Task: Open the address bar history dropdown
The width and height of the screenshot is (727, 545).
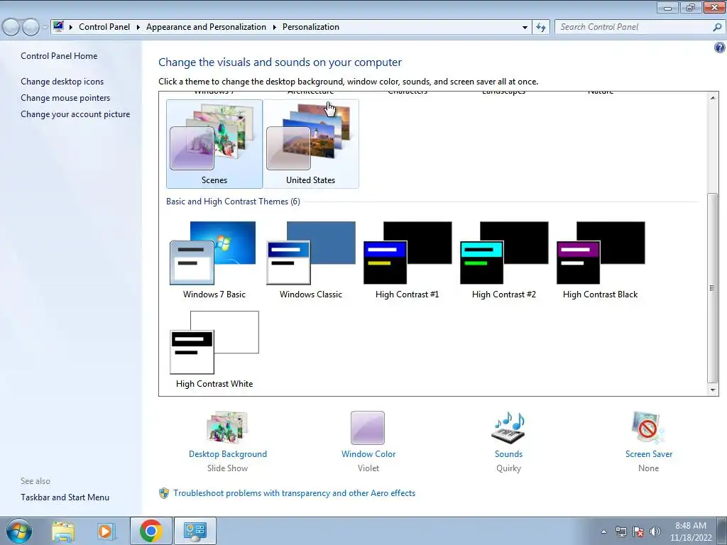Action: pyautogui.click(x=525, y=27)
